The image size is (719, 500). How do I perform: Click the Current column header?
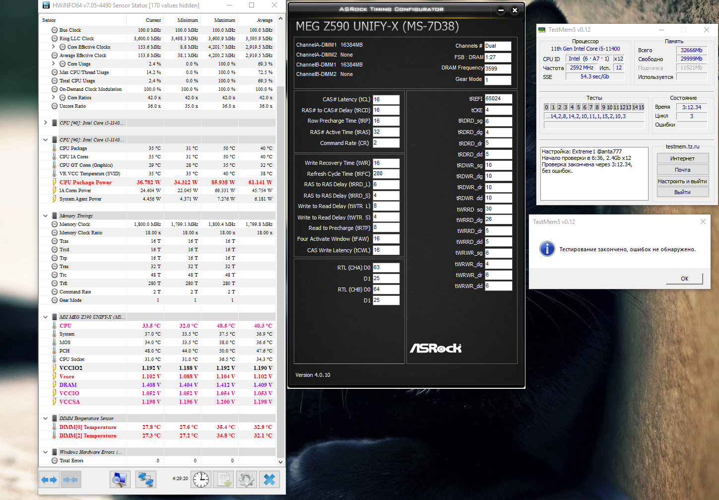145,20
